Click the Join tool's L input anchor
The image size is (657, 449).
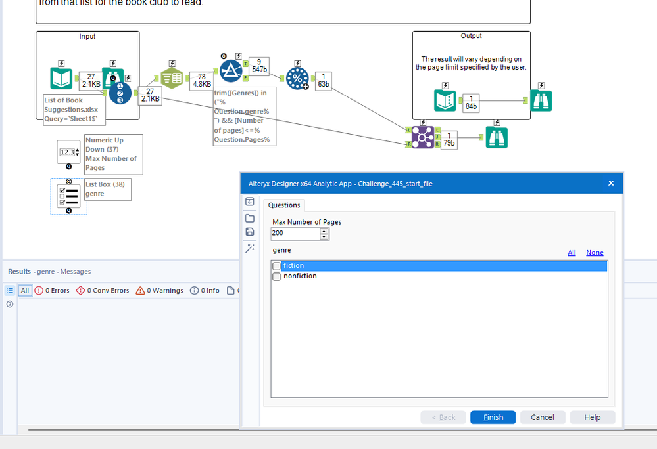pyautogui.click(x=409, y=130)
